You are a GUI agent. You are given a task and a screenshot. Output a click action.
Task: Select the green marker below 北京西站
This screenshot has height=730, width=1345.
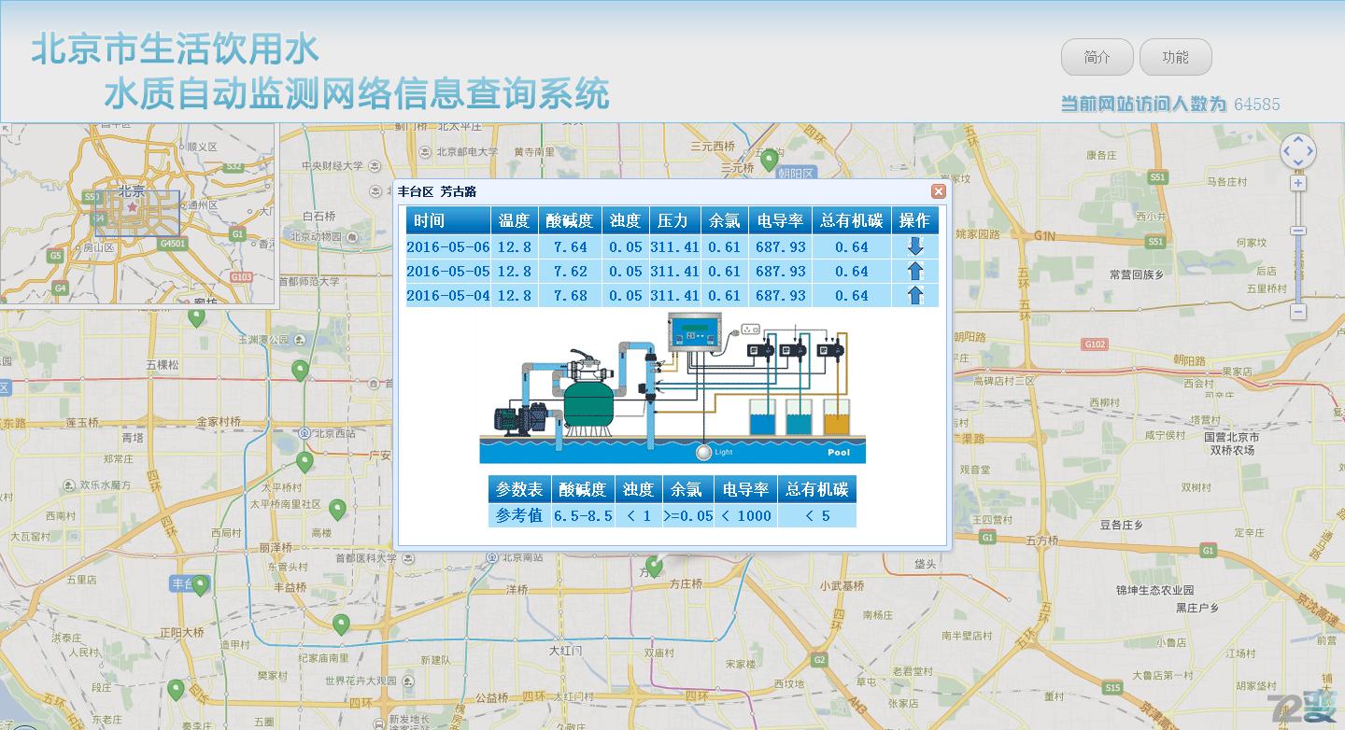coord(304,460)
